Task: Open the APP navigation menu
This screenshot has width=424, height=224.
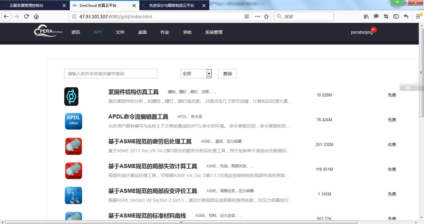Action: pos(98,32)
